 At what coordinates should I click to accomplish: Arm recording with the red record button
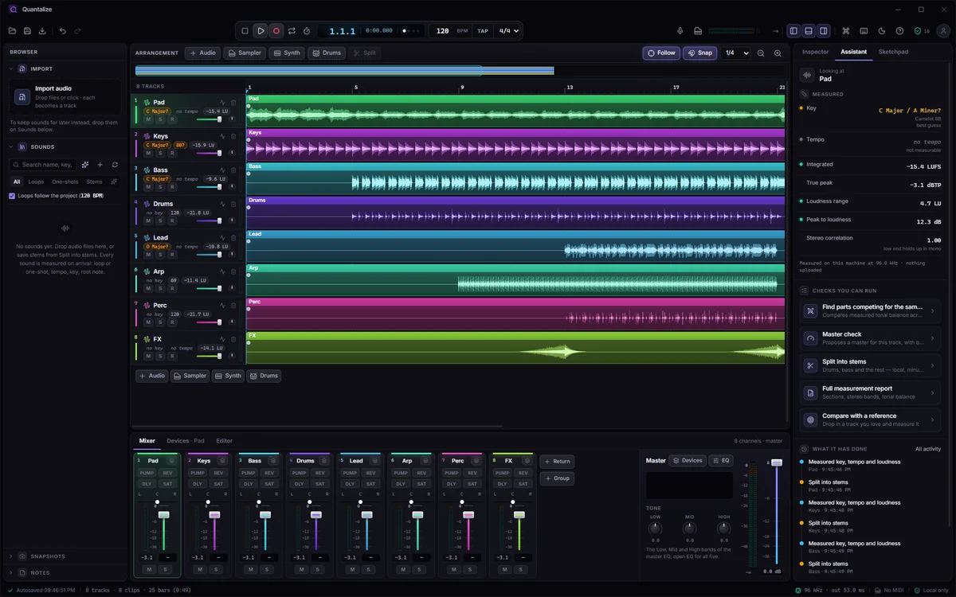click(x=276, y=31)
